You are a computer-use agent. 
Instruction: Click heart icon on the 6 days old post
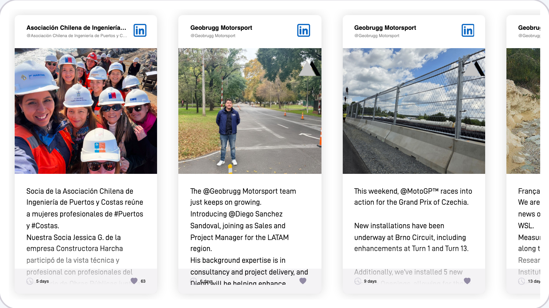click(x=303, y=281)
